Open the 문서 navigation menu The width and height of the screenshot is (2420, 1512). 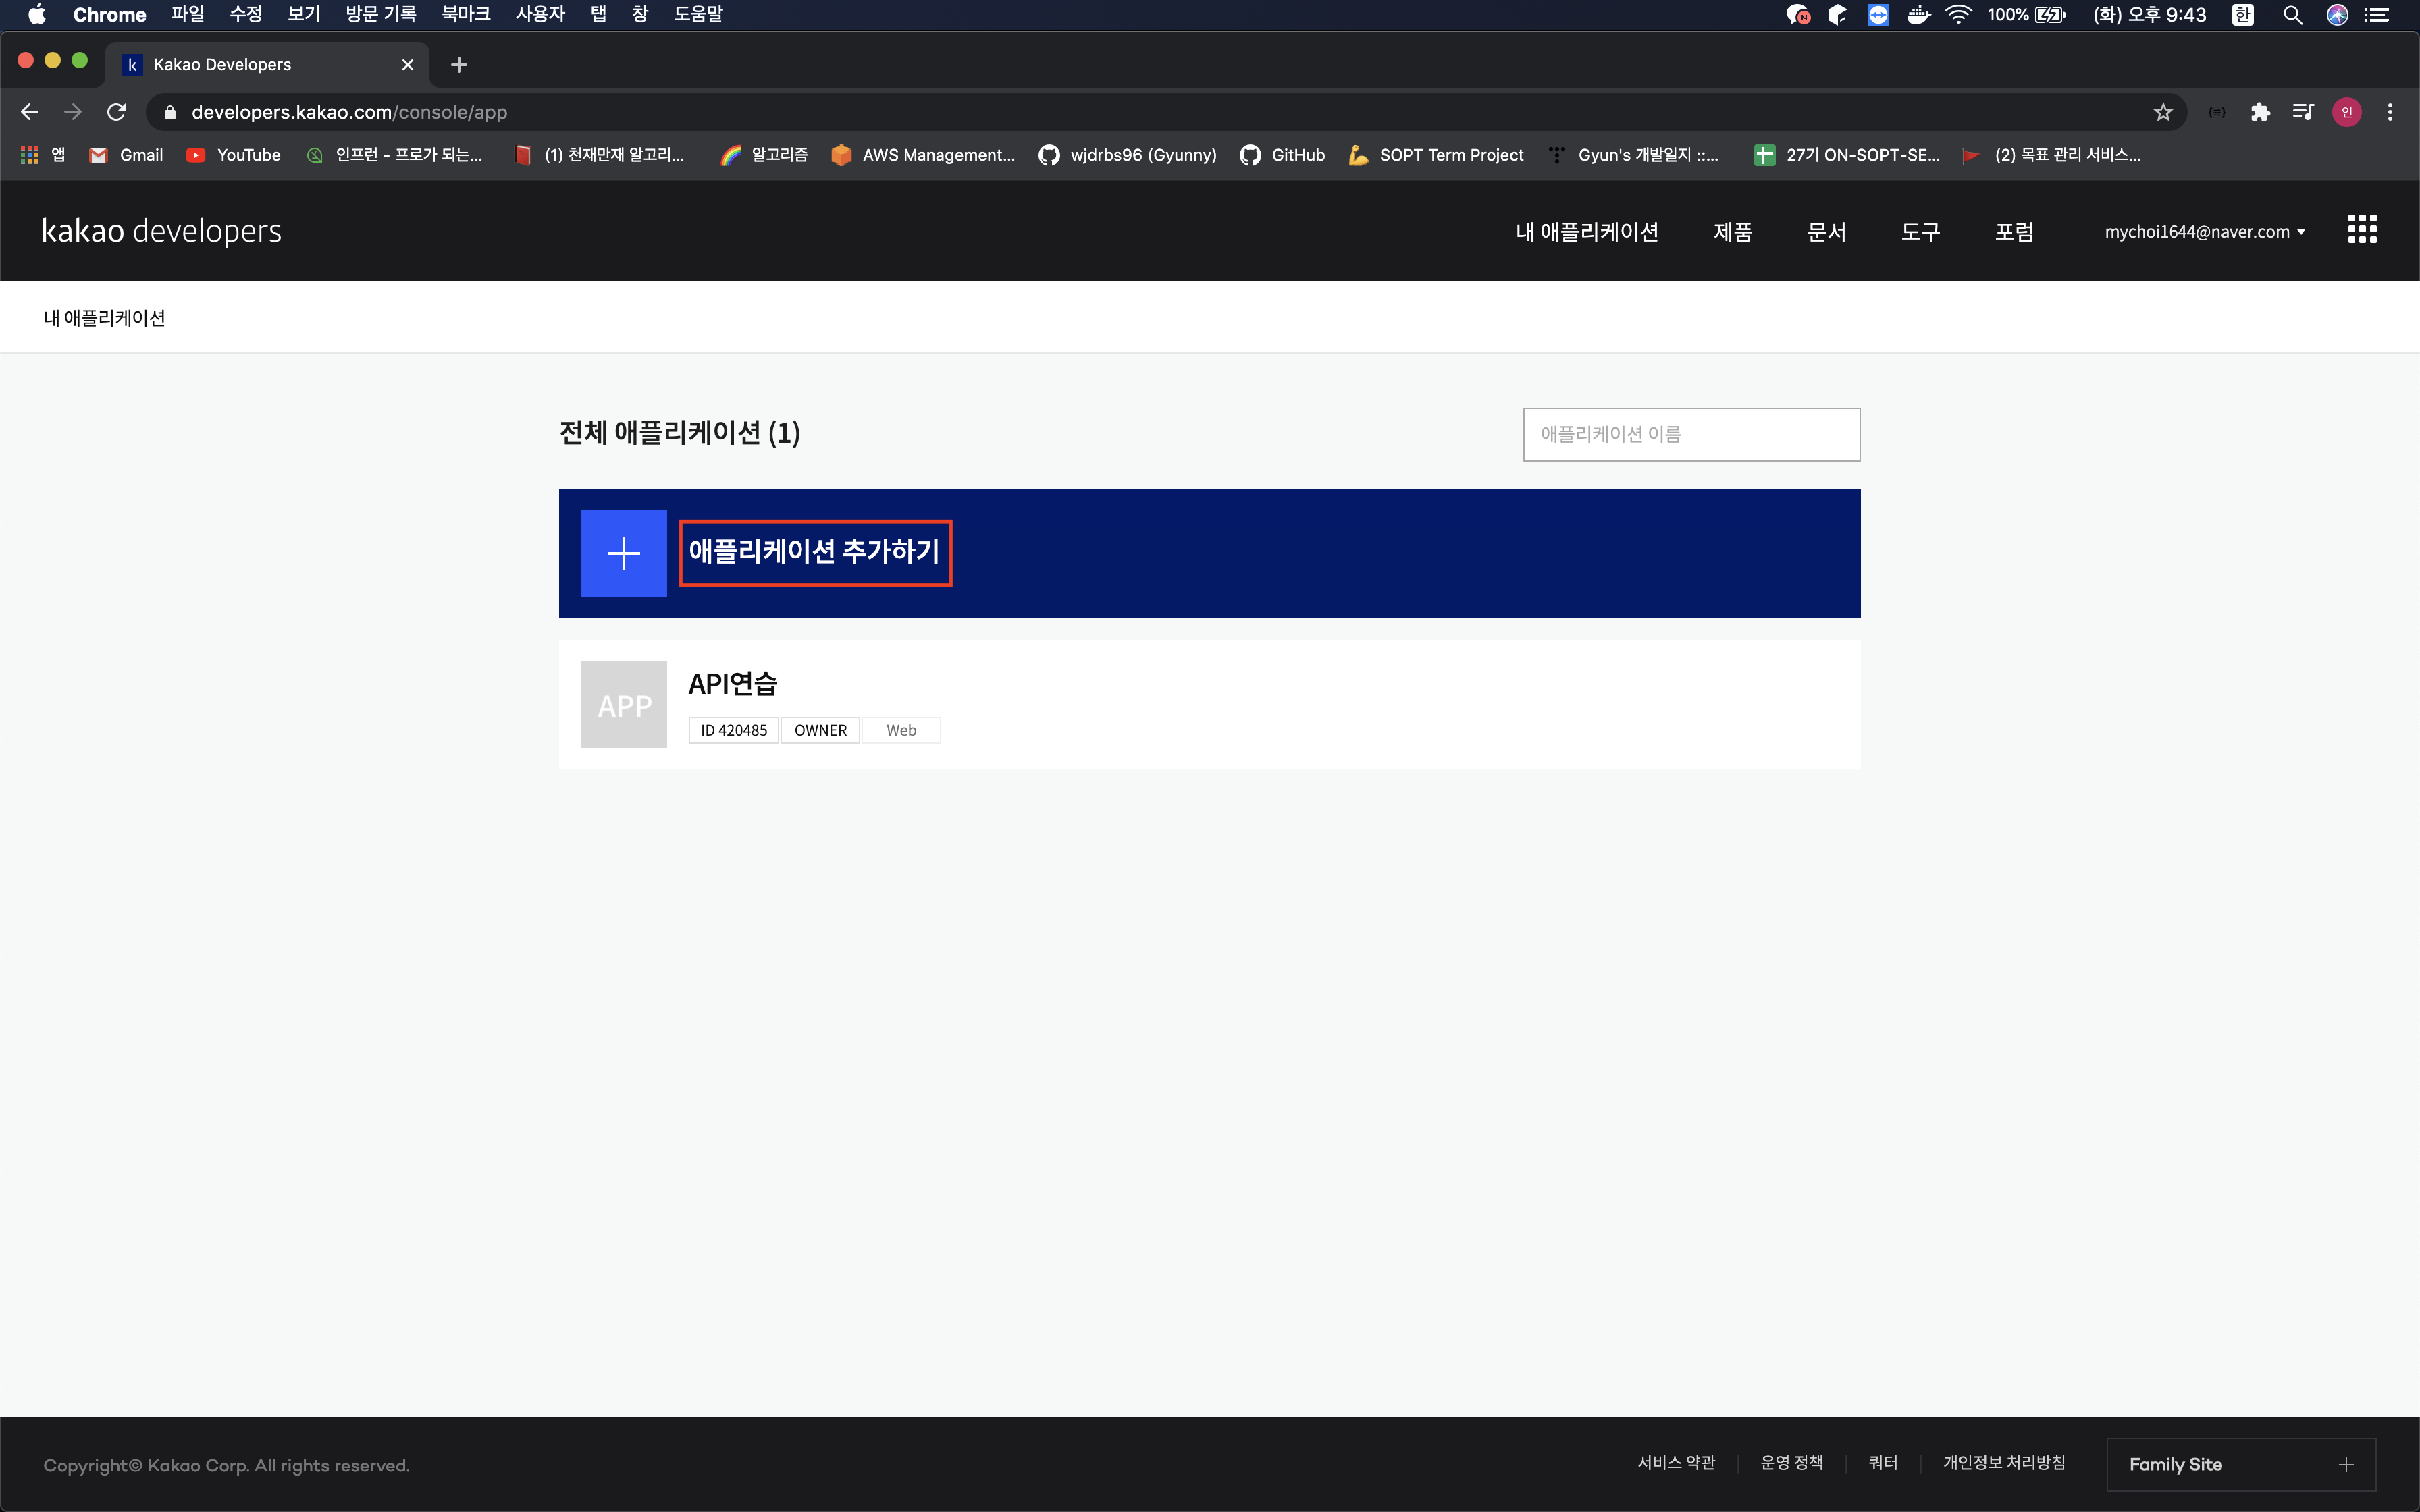pos(1826,232)
